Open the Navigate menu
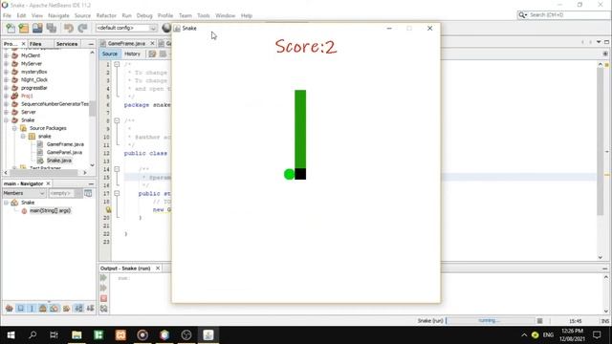This screenshot has height=344, width=612. 58,15
